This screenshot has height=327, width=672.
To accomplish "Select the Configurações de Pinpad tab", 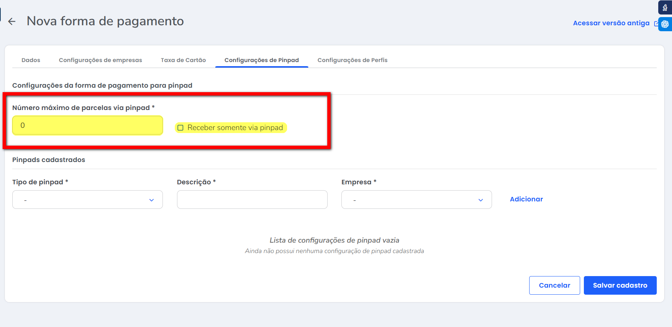I will [x=261, y=60].
